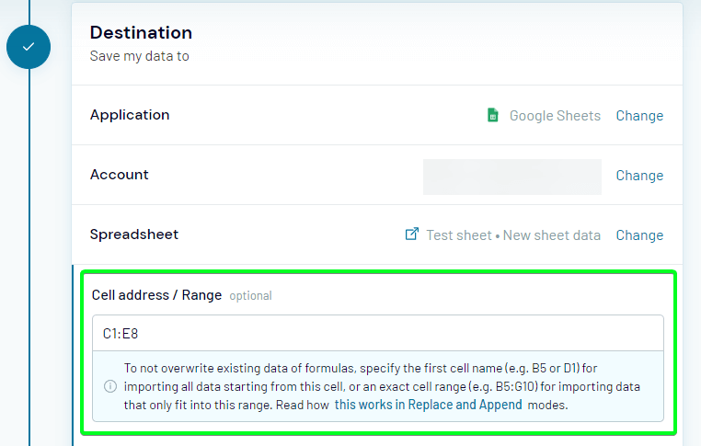This screenshot has height=446, width=701.
Task: Change the connected Account
Action: coord(639,176)
